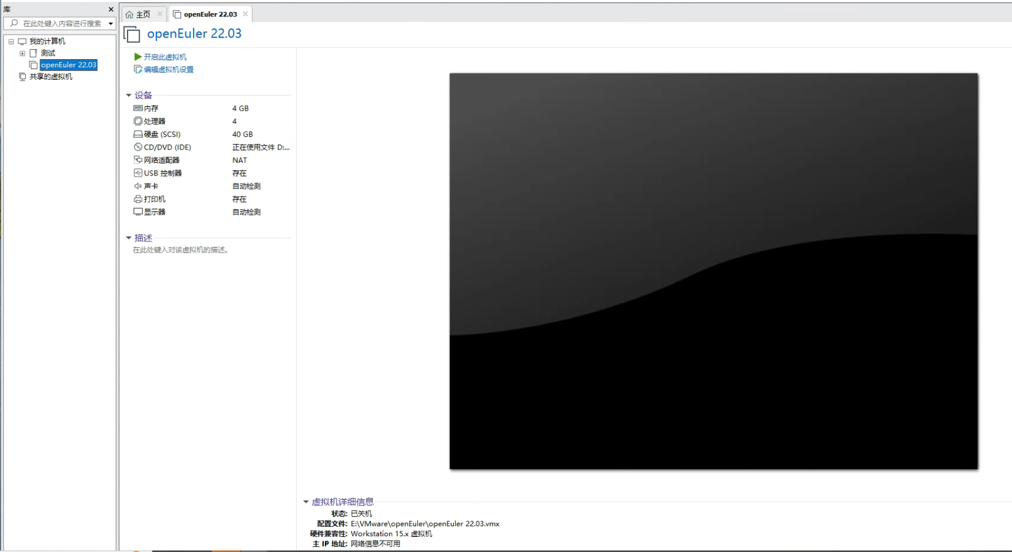1012x552 pixels.
Task: Select 共享的虚拟机 in the library tree
Action: pos(51,77)
